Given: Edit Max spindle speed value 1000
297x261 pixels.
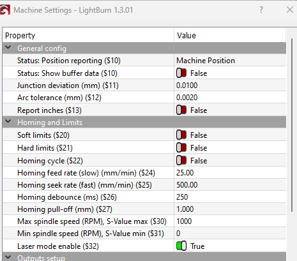Looking at the screenshot, I should point(184,221).
